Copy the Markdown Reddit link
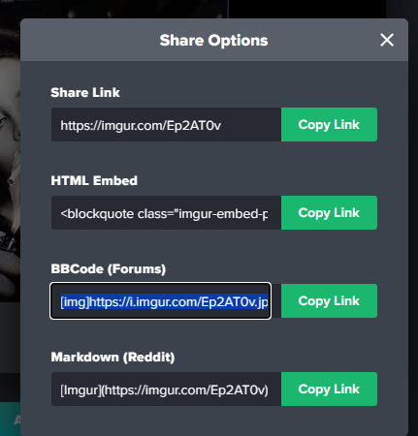 click(x=329, y=389)
